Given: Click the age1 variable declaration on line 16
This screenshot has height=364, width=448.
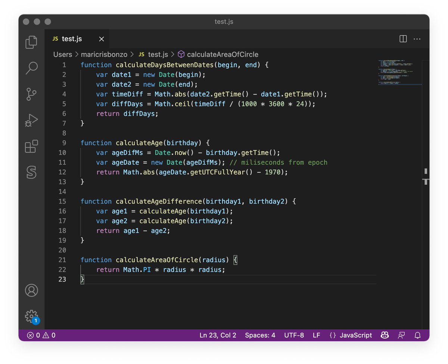Looking at the screenshot, I should [x=119, y=211].
